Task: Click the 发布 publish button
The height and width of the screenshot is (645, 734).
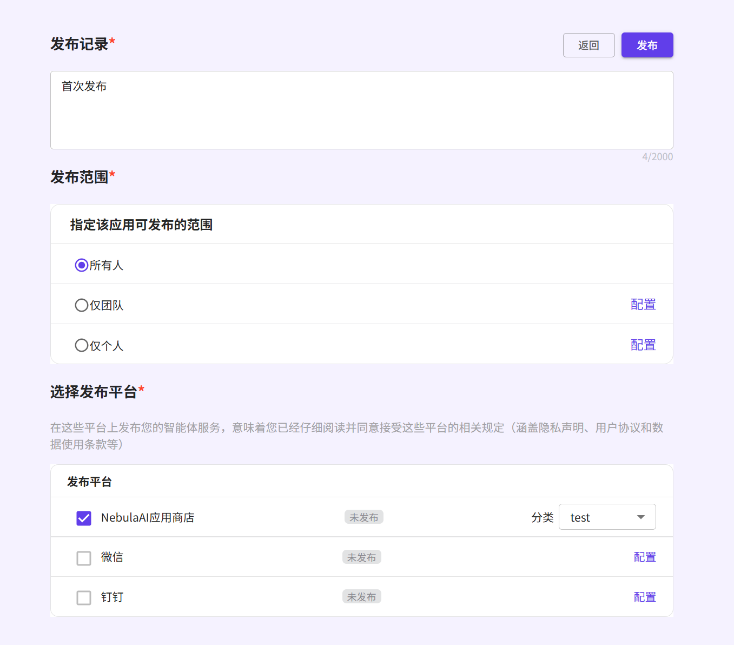Action: (647, 45)
